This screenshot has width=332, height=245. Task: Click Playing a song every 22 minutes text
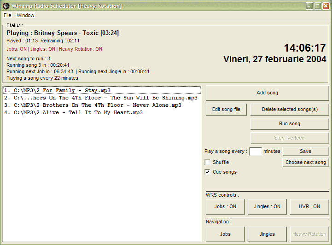[43, 78]
